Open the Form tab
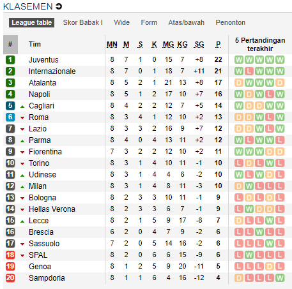The image size is (292, 289). pos(149,22)
